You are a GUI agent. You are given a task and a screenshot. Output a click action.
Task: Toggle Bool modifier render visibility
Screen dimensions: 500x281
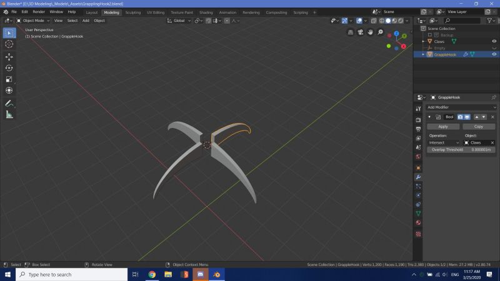(x=460, y=117)
